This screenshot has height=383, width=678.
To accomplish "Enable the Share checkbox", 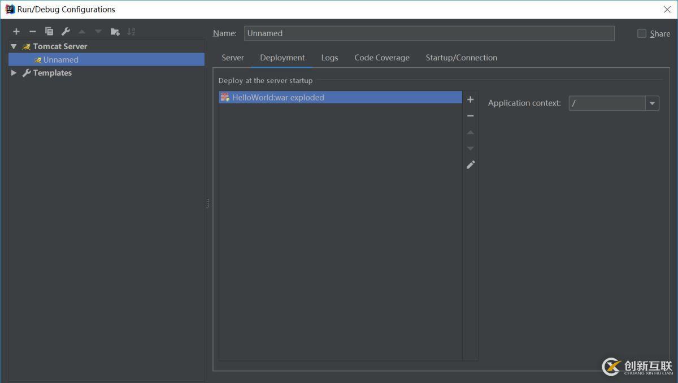I will [642, 33].
